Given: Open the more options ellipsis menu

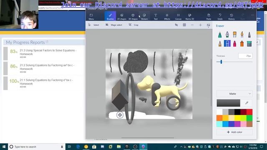Looking at the screenshot, I should click(252, 15).
